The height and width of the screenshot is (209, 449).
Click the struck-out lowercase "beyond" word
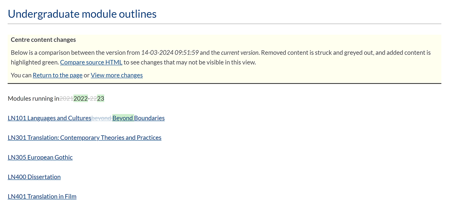[101, 118]
